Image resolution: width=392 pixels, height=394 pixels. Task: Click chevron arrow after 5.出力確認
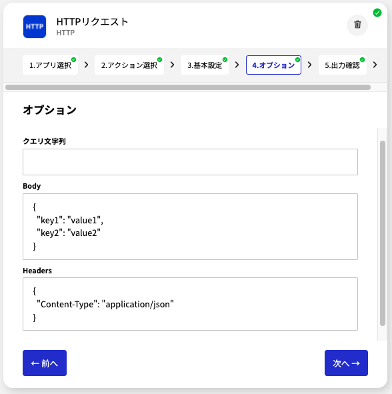(375, 65)
